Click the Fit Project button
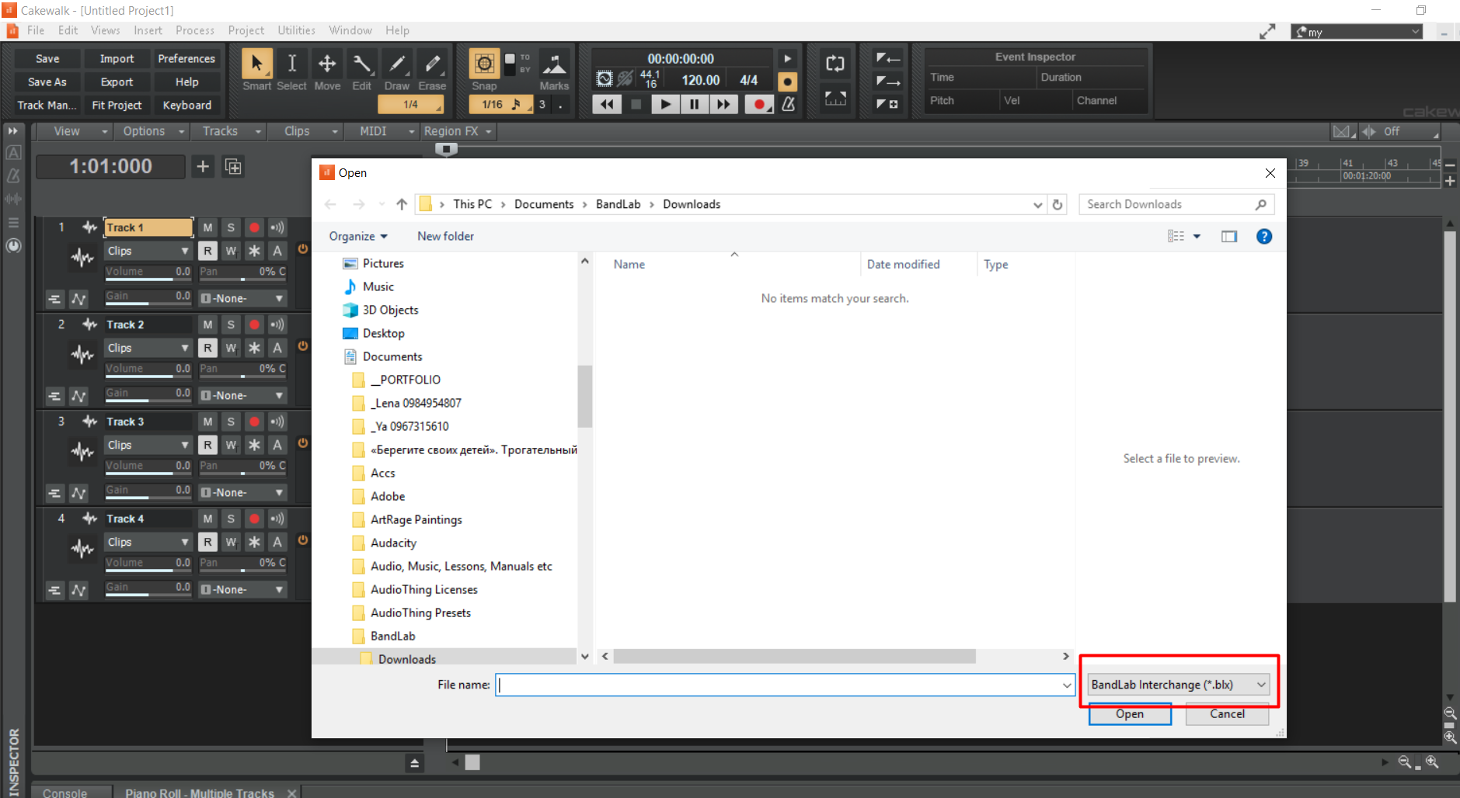 point(117,105)
